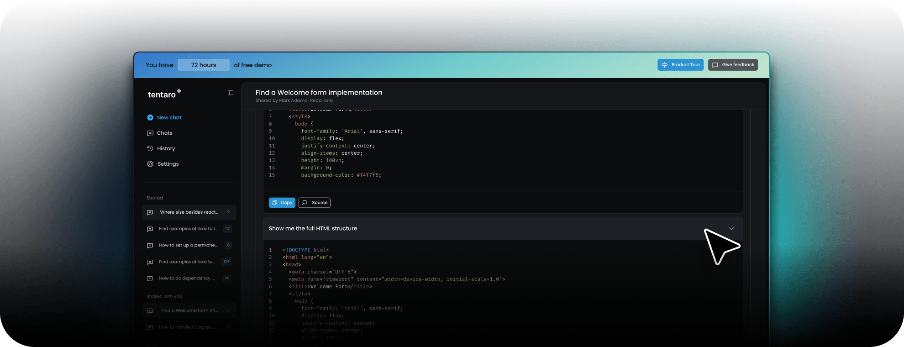Click chat icon beside 'How to do dependency i...'
904x347 pixels.
click(150, 279)
